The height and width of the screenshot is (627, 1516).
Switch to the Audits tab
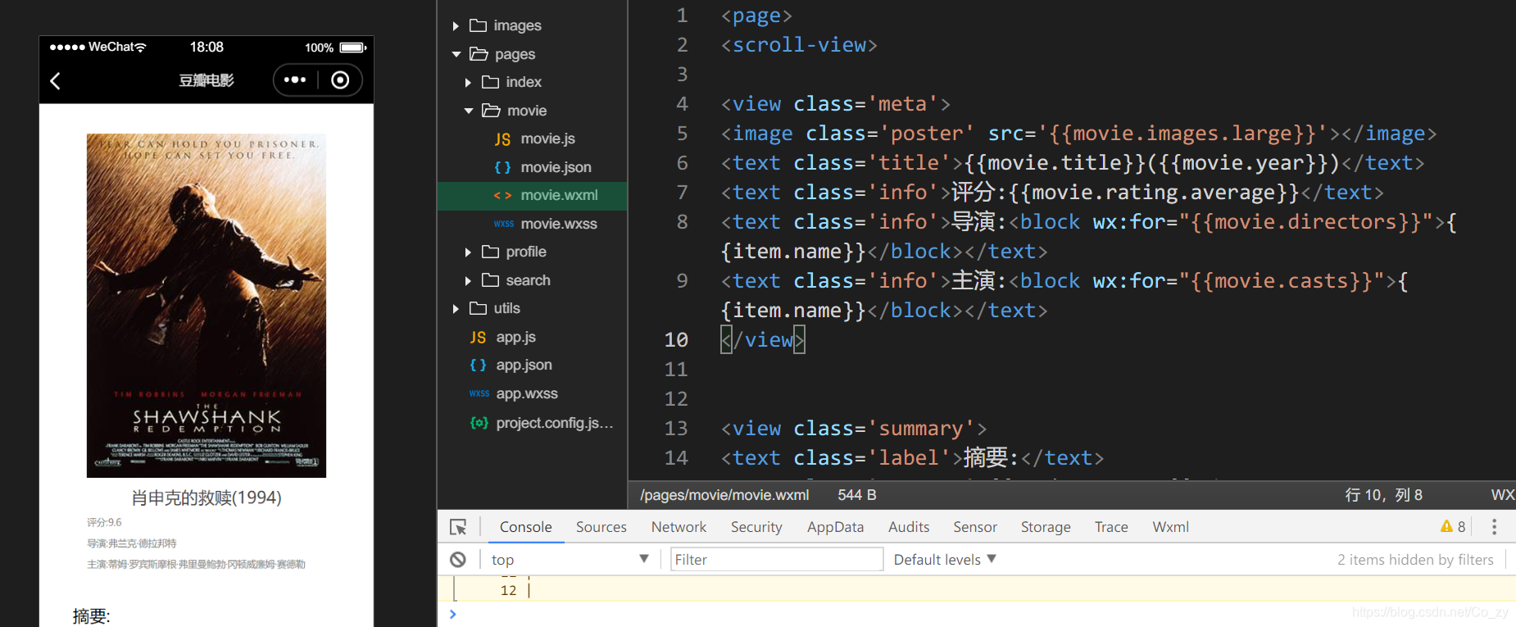pyautogui.click(x=909, y=527)
